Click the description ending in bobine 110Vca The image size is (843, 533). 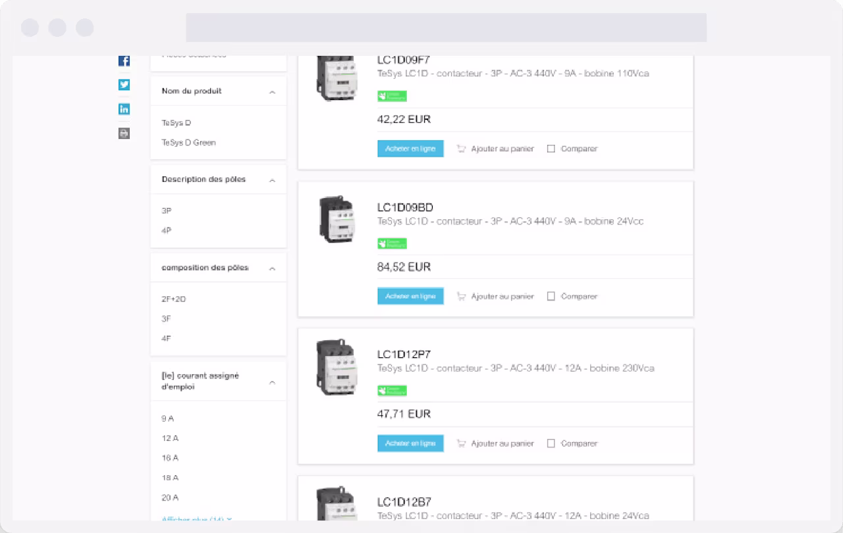tap(513, 74)
